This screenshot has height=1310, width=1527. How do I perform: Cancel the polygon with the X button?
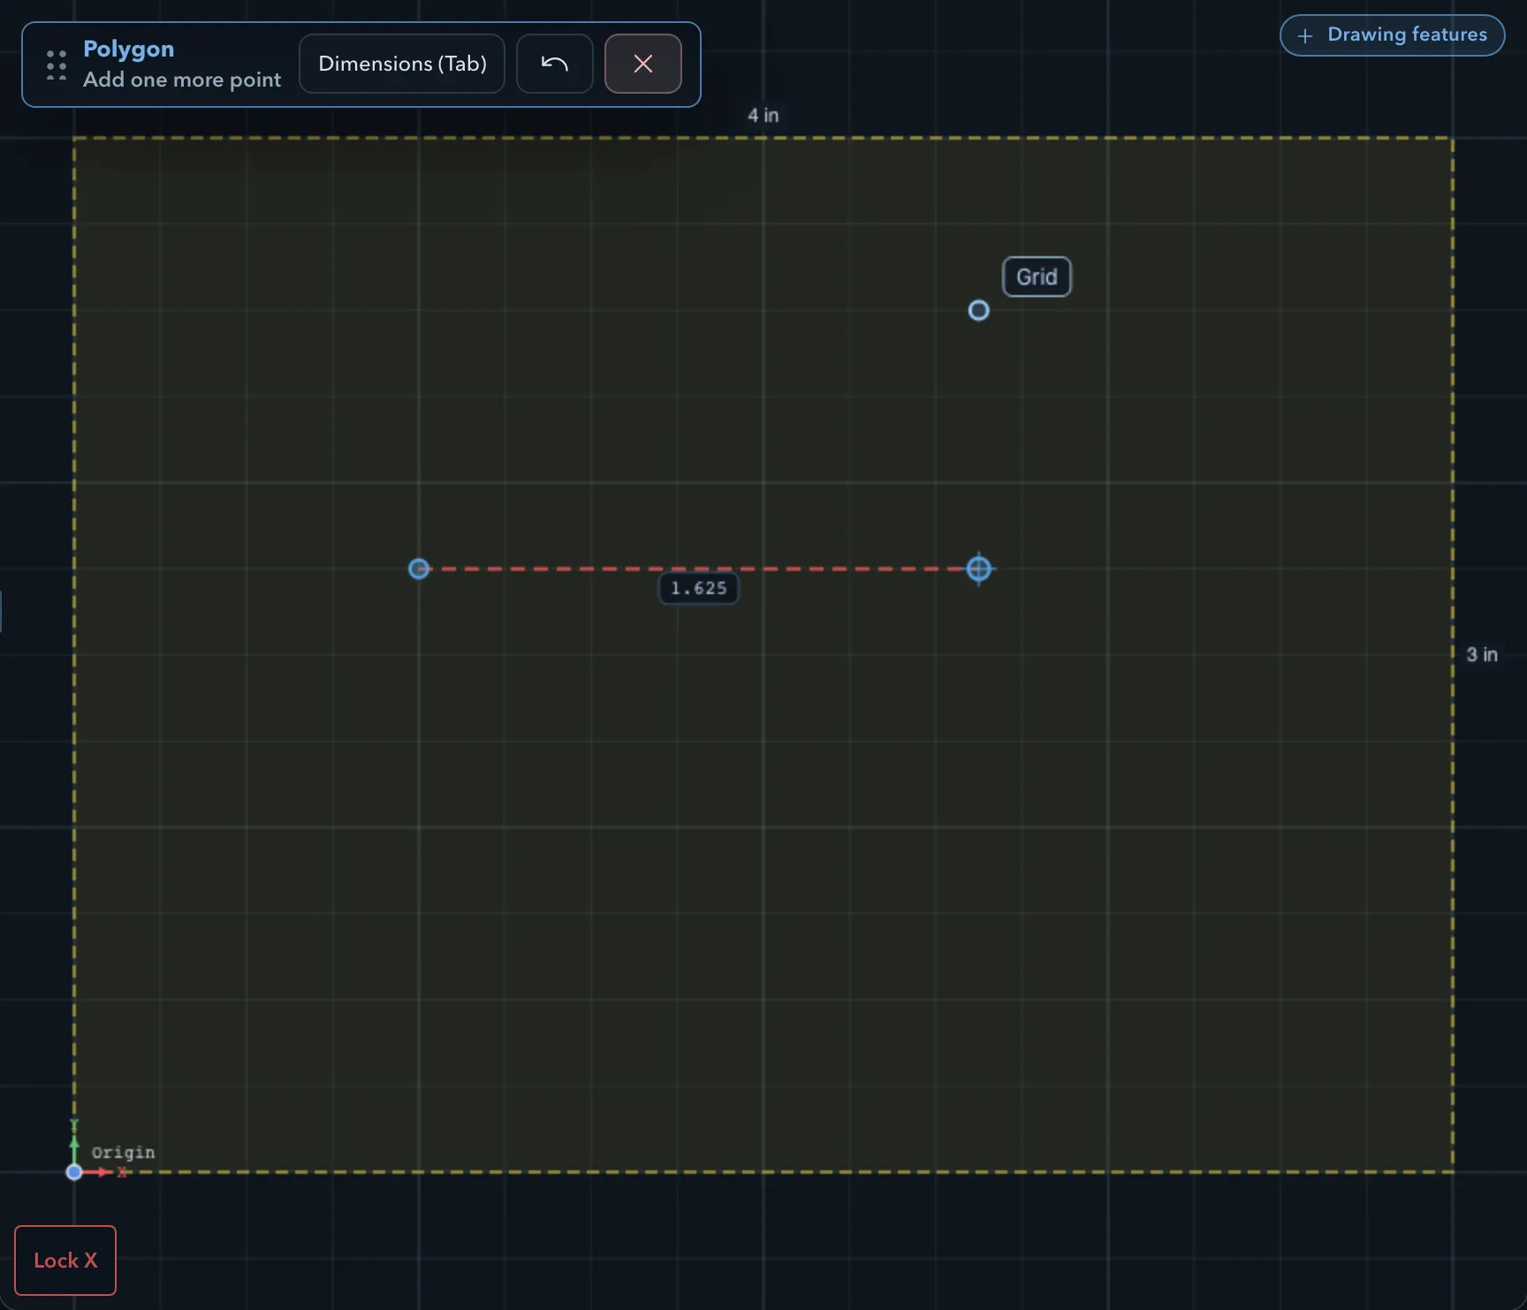(643, 64)
